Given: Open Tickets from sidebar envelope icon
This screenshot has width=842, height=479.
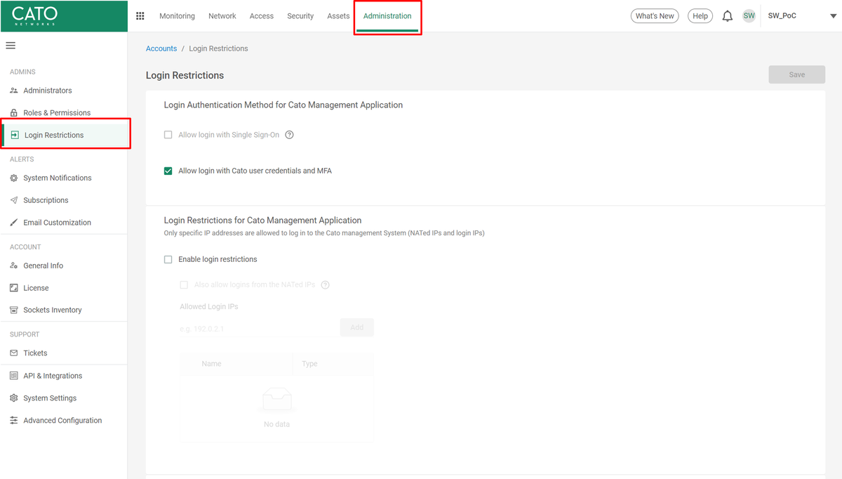Looking at the screenshot, I should pos(14,353).
